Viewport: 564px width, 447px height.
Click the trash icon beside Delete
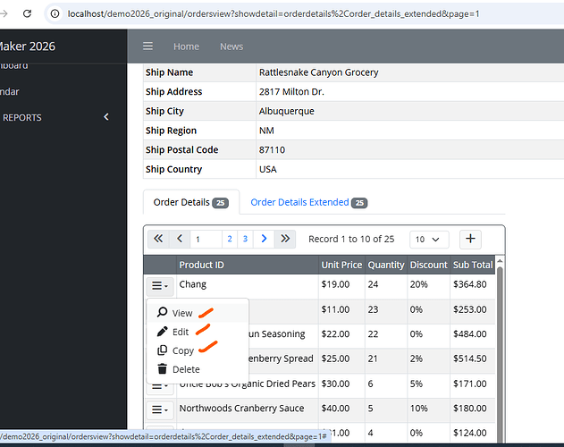[162, 369]
